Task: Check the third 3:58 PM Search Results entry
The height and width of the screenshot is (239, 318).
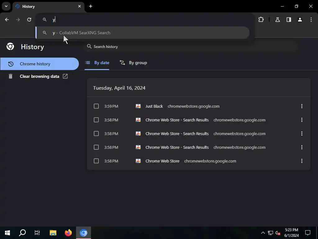Action: [x=96, y=147]
